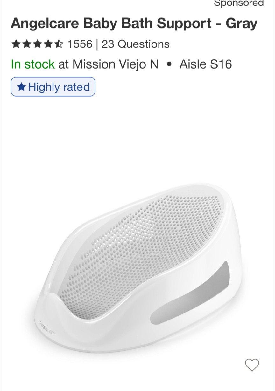Open the 23 Questions link
The image size is (275, 391).
136,44
